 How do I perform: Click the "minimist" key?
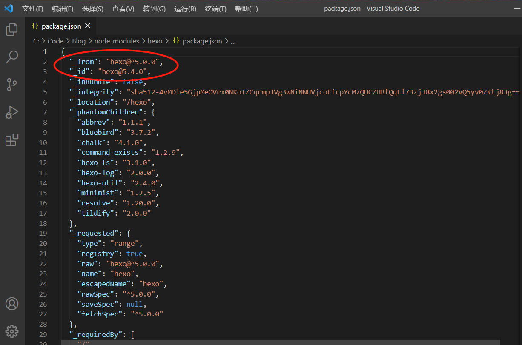pyautogui.click(x=98, y=193)
